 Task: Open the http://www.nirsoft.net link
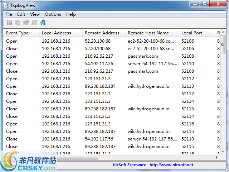coord(171,165)
